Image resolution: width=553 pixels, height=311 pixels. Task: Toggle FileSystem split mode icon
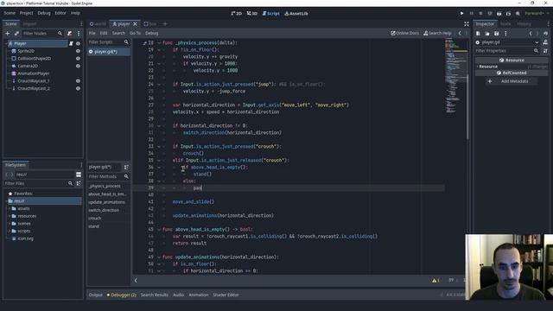point(79,175)
